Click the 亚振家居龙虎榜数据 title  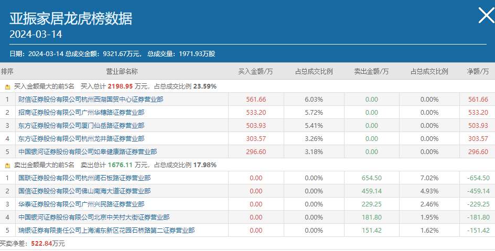click(71, 19)
